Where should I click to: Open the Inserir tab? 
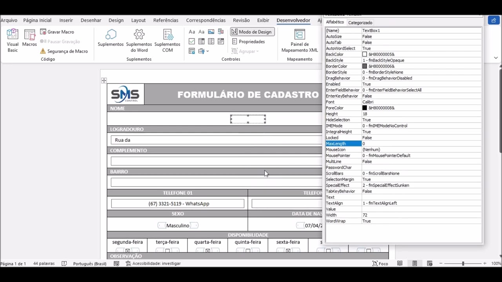[66, 20]
